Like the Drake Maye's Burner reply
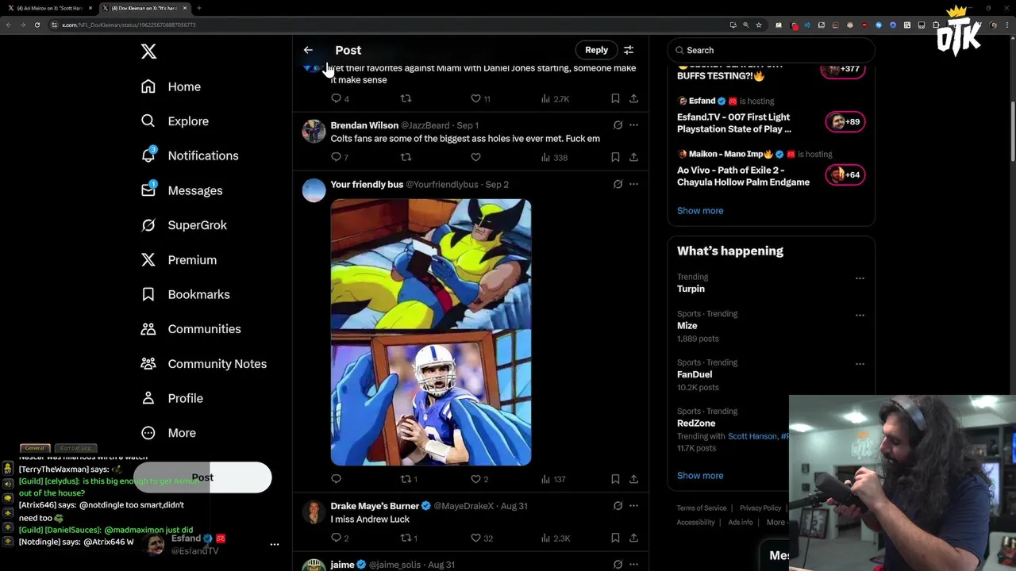 482,538
